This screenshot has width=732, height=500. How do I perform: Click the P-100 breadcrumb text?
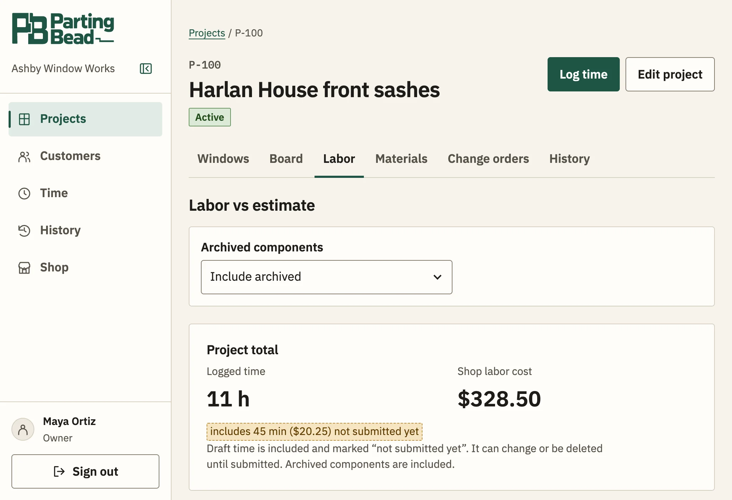pyautogui.click(x=249, y=33)
